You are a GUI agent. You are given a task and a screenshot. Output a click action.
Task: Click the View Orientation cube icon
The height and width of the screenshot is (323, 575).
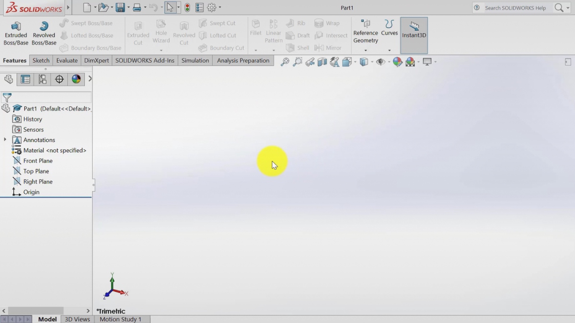pos(347,62)
